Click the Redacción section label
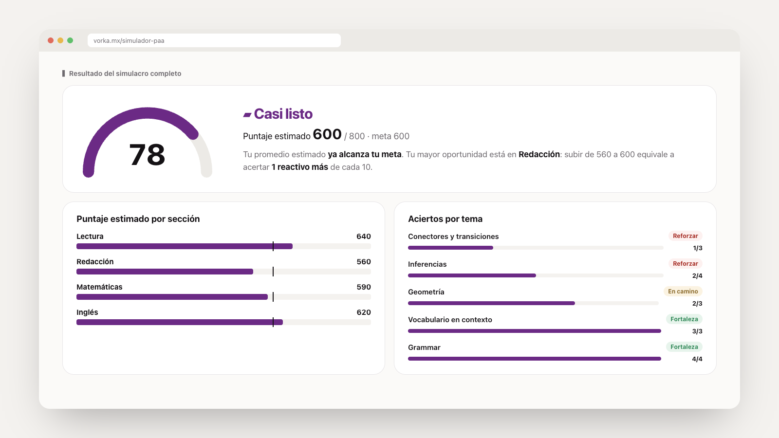The height and width of the screenshot is (438, 779). tap(95, 262)
